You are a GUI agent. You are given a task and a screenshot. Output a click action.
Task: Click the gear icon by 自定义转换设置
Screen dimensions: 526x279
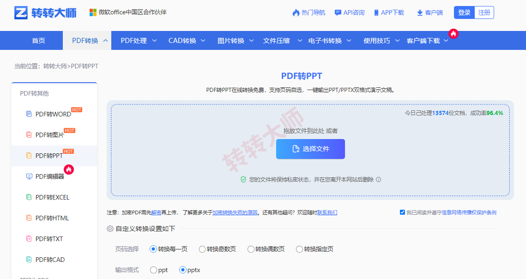pos(110,229)
